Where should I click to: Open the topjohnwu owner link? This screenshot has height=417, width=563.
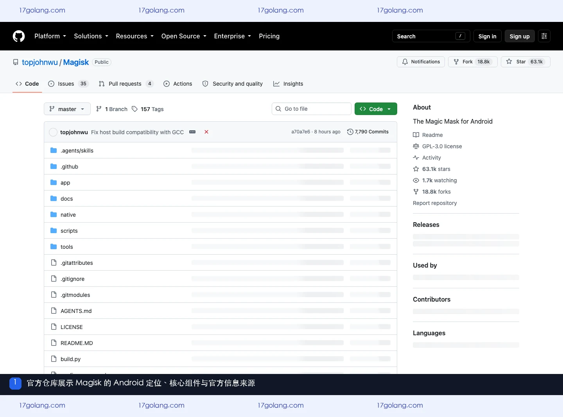(x=40, y=62)
